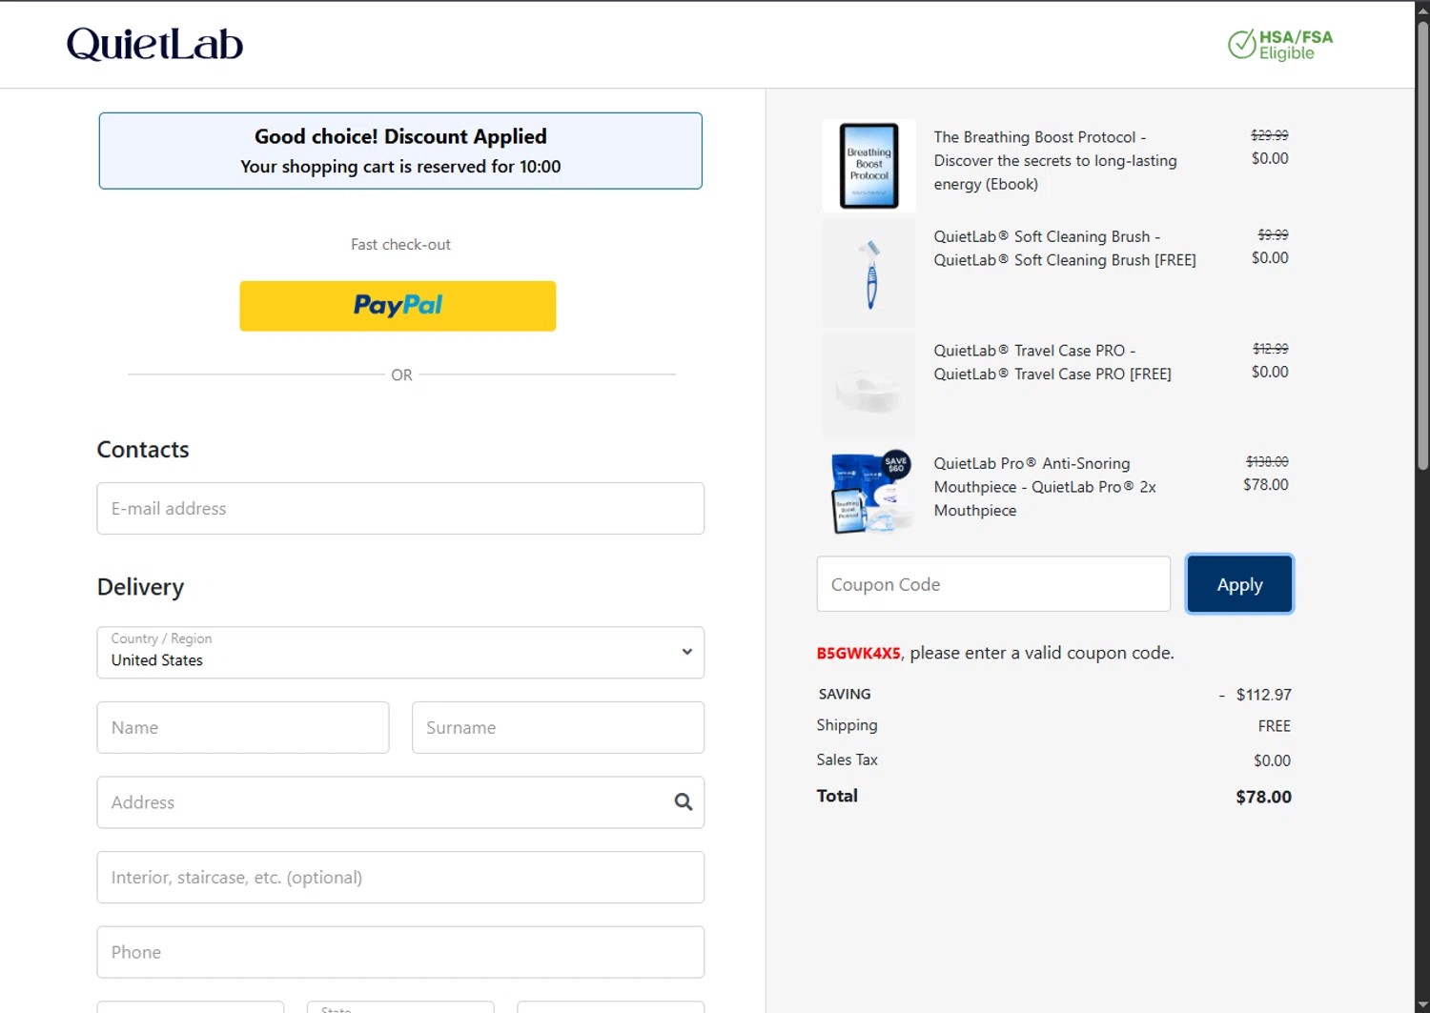The width and height of the screenshot is (1430, 1013).
Task: Click the Phone input field
Action: tap(400, 953)
